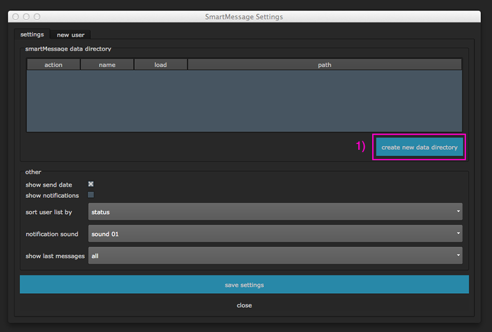Screen dimensions: 492x332
Task: Zoom the window using the third title bar button
Action: pos(37,17)
